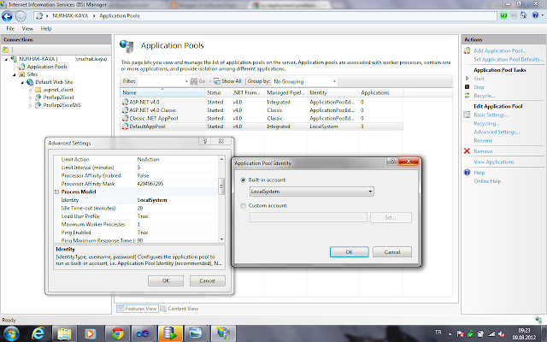Expand the ProRep2Excel node
This screenshot has height=342, width=547.
click(31, 97)
